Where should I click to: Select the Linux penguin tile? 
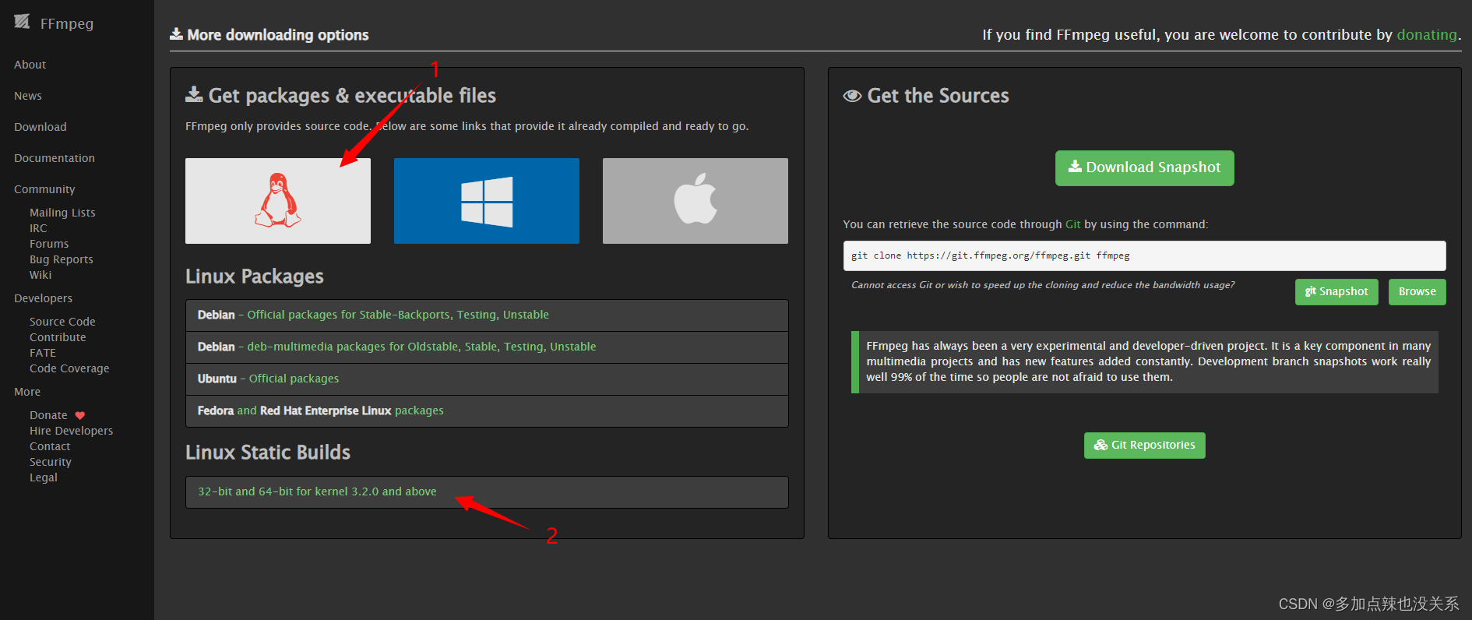pyautogui.click(x=278, y=201)
